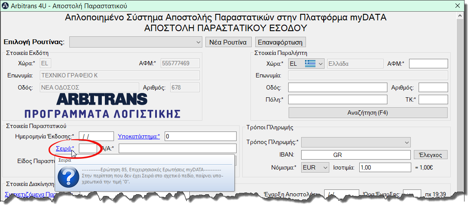Click the recipient Οδός input field
This screenshot has height=205, width=468.
338,88
